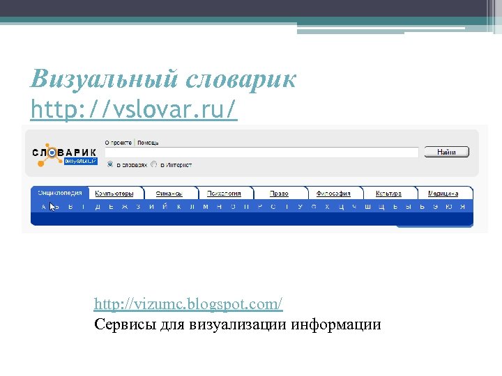The width and height of the screenshot is (502, 376).
Task: Switch to the Финансы tab
Action: click(x=169, y=194)
